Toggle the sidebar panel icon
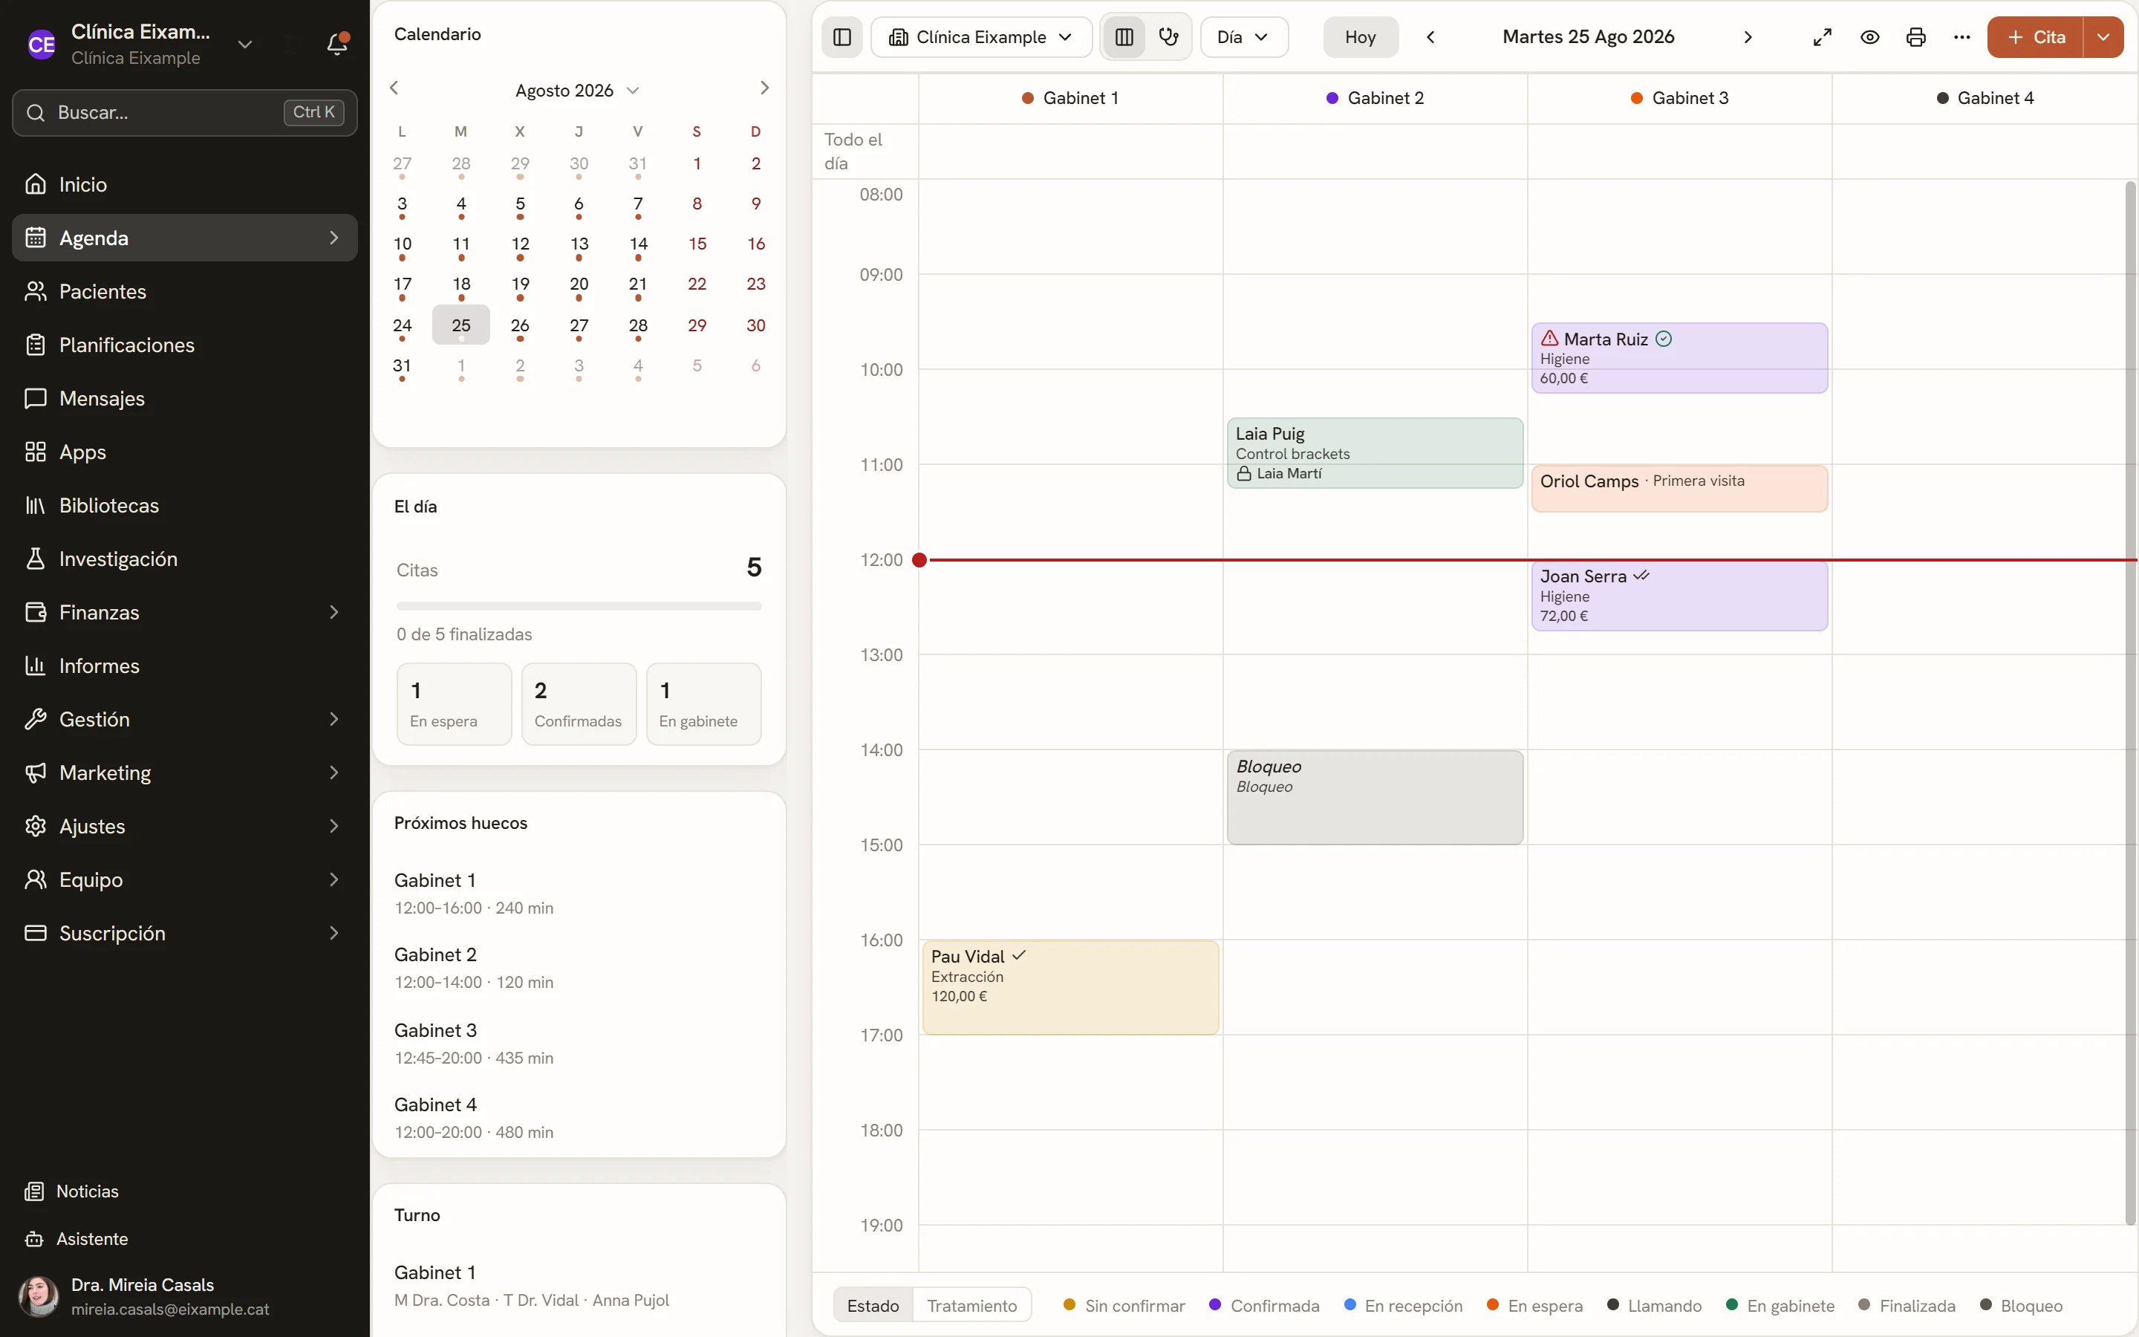 (842, 37)
